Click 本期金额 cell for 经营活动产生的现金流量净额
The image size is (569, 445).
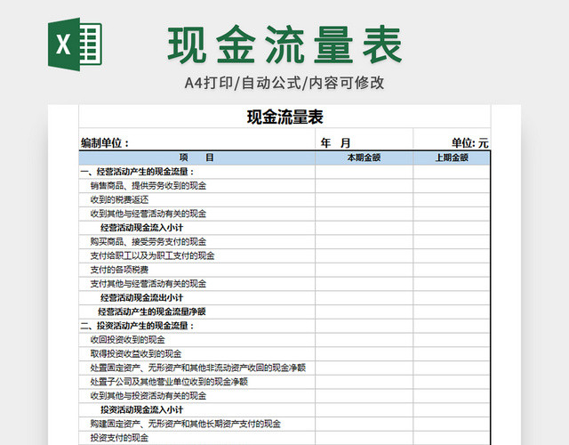pos(364,311)
